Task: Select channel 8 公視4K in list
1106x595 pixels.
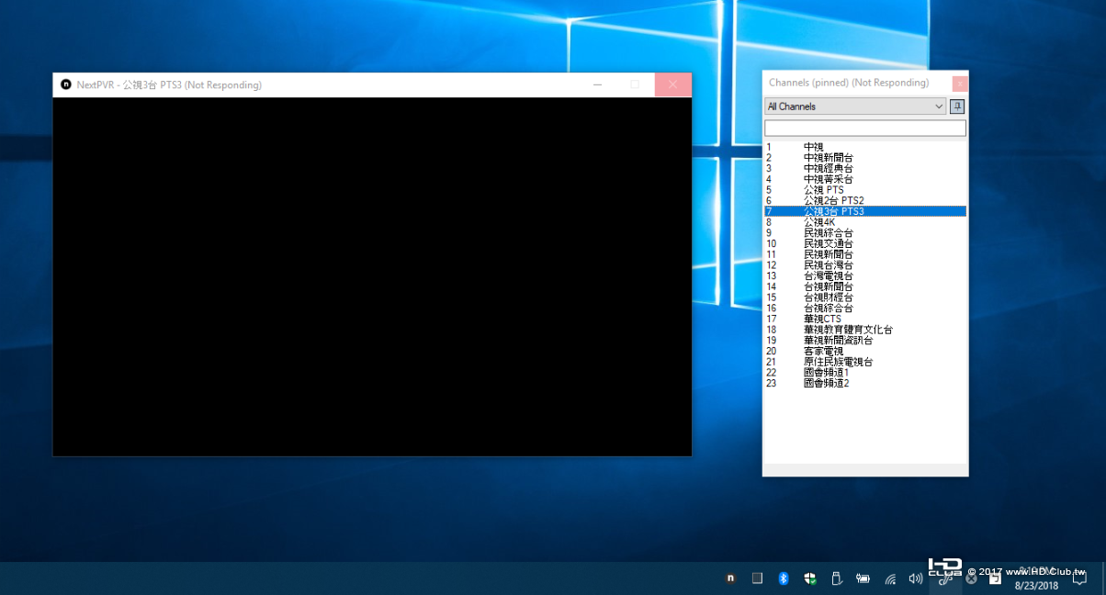Action: pyautogui.click(x=819, y=222)
